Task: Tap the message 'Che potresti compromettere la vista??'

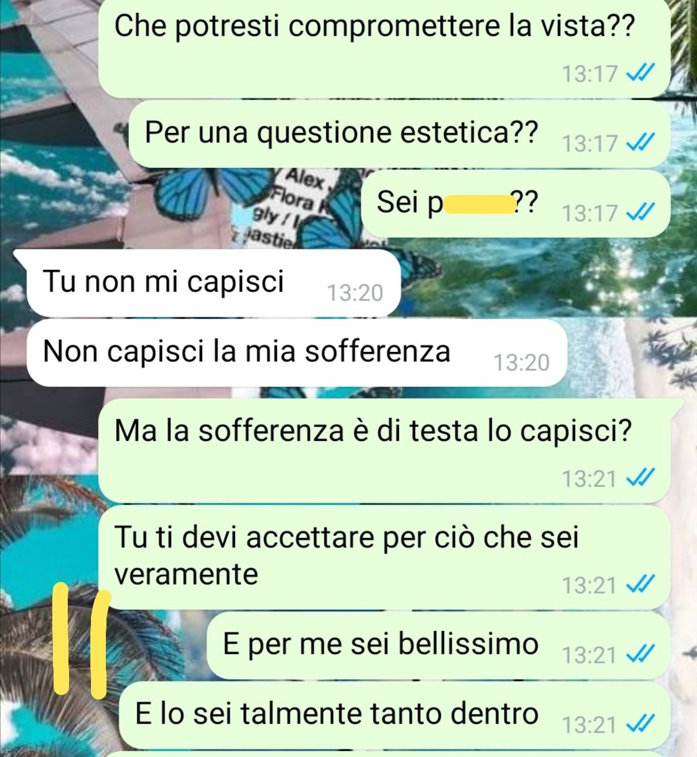Action: click(x=385, y=48)
